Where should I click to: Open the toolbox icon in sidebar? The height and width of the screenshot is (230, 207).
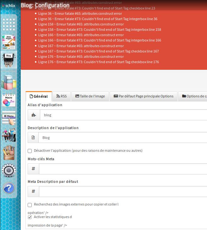click(x=9, y=153)
